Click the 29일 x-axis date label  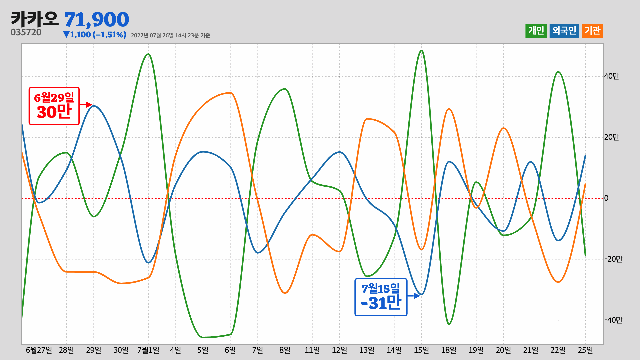[x=94, y=350]
